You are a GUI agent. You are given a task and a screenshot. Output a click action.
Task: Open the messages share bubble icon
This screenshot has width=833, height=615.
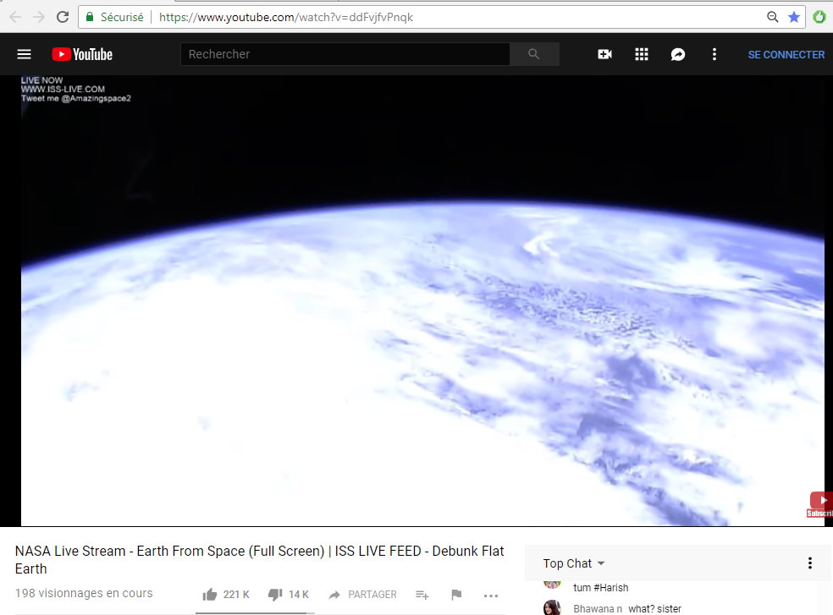pos(678,54)
